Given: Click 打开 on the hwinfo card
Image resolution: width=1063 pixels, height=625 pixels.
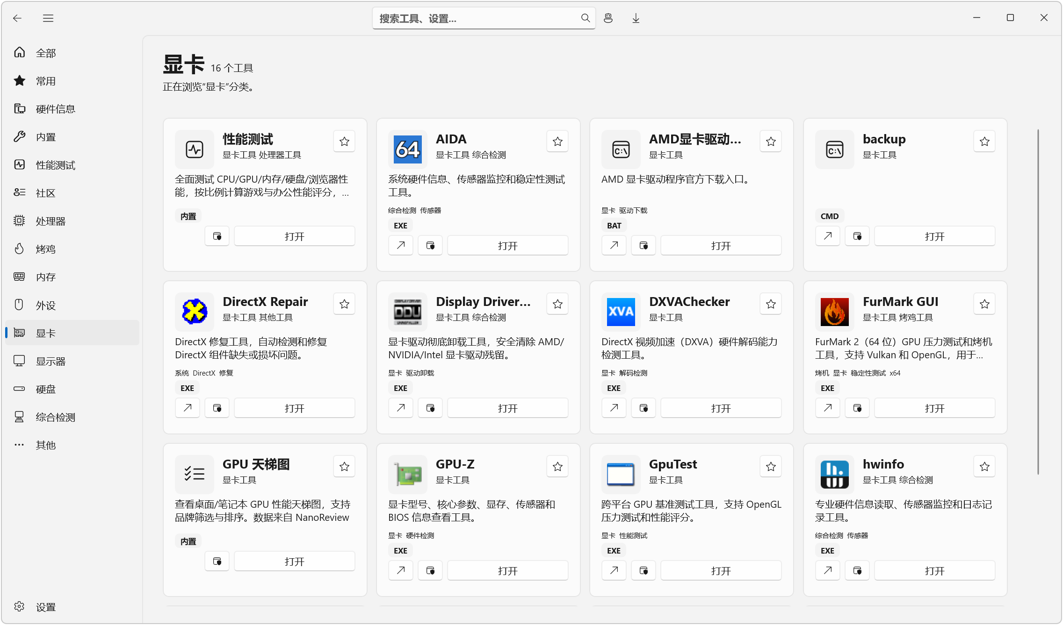Looking at the screenshot, I should tap(935, 571).
